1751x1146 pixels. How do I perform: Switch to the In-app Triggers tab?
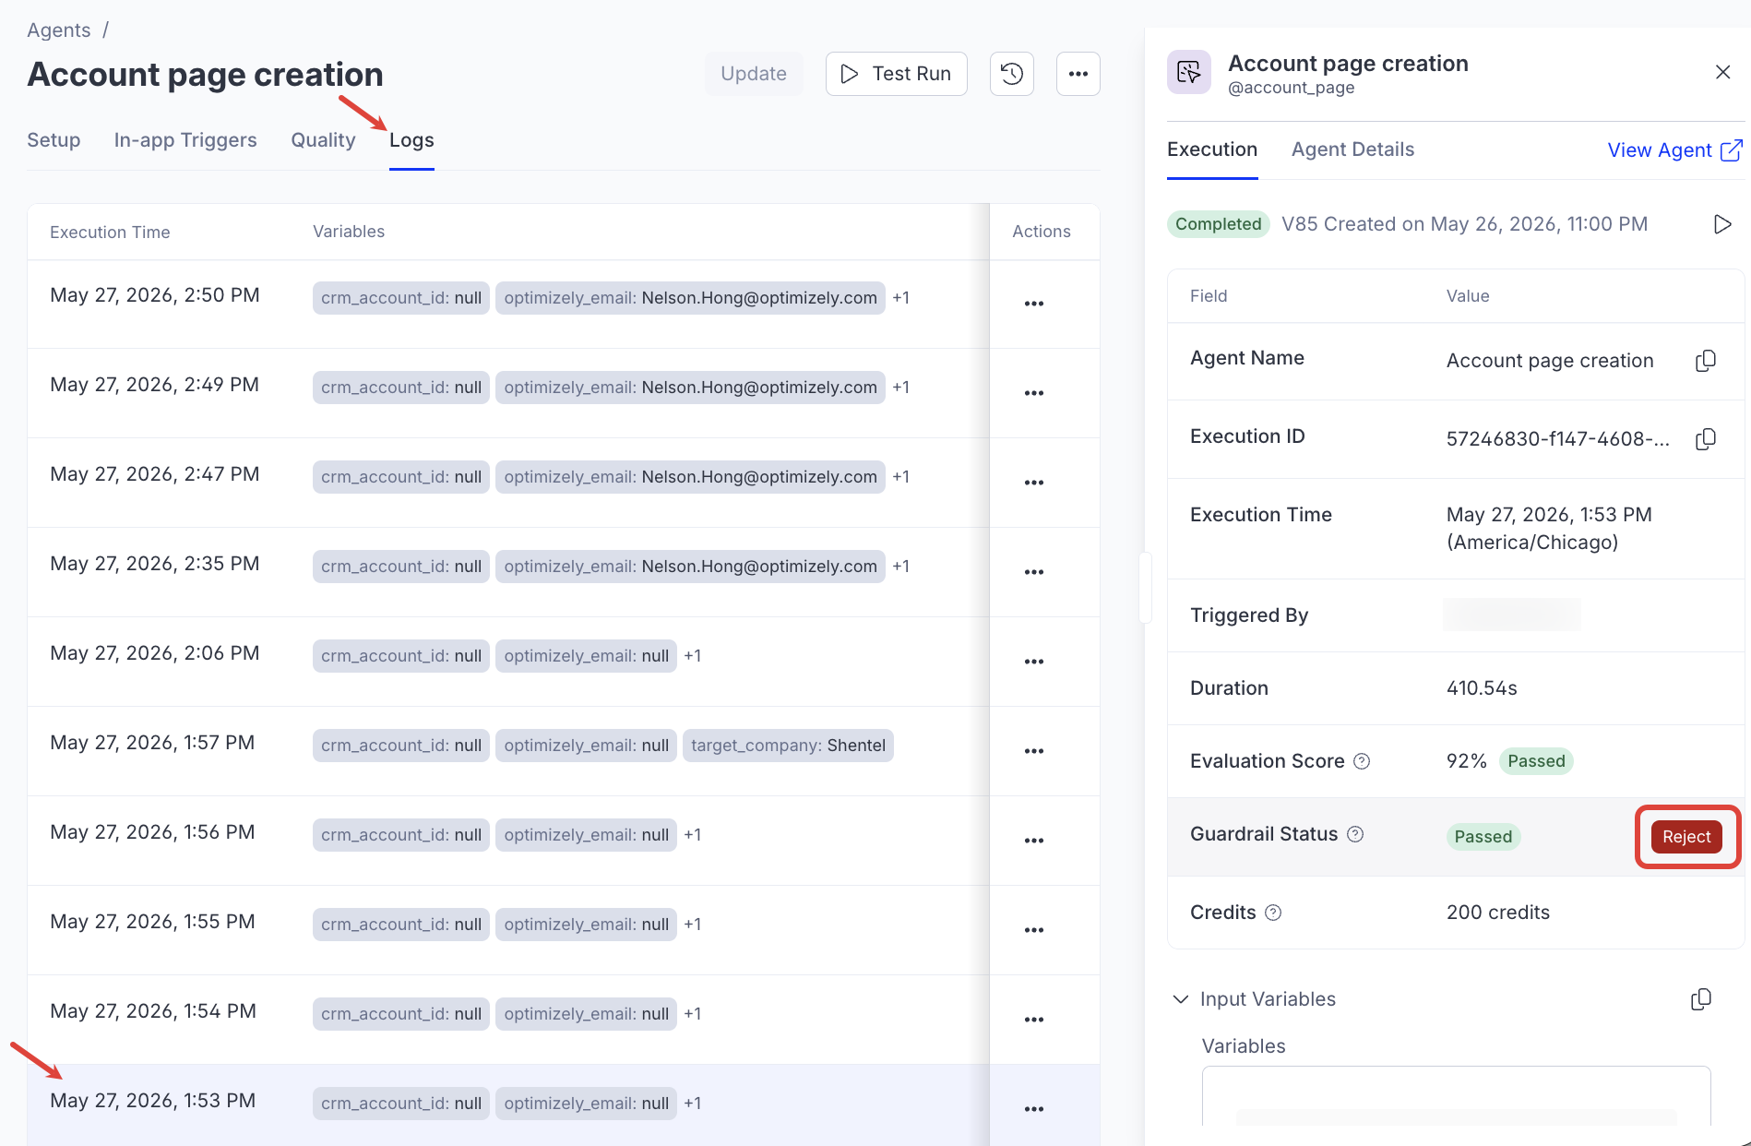click(185, 140)
